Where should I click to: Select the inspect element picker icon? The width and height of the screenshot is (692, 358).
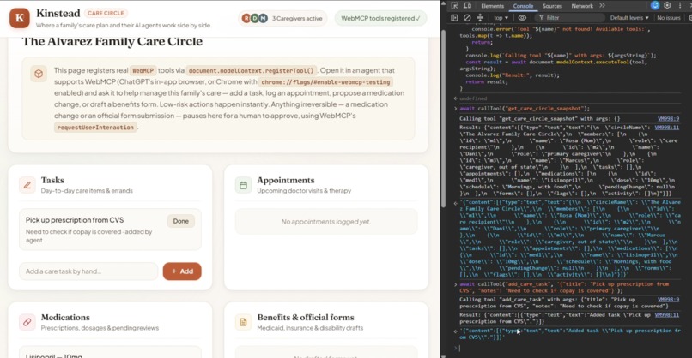click(x=454, y=6)
